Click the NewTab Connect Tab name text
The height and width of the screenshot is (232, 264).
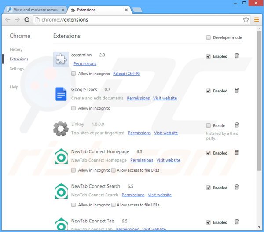pos(92,221)
